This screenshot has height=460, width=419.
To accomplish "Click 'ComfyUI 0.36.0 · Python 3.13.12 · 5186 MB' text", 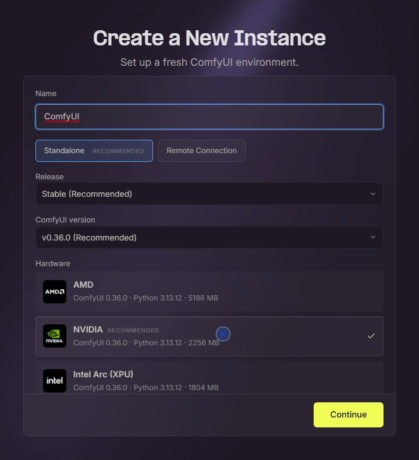I will [145, 298].
